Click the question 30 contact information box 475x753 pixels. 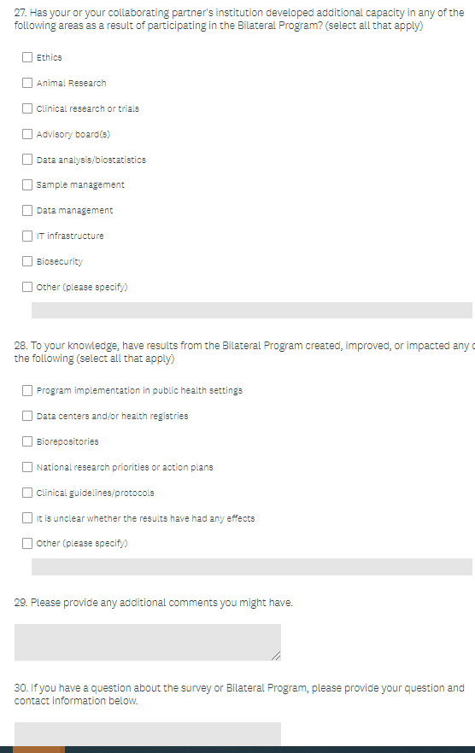[148, 734]
